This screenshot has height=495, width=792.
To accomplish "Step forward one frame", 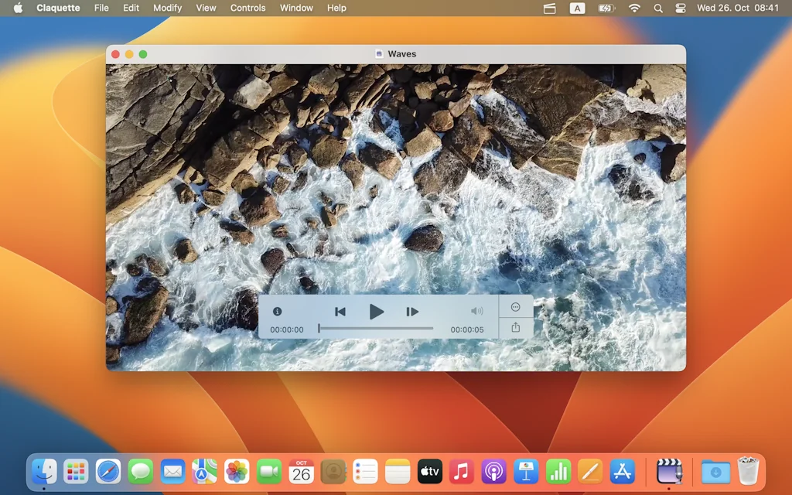I will 412,312.
